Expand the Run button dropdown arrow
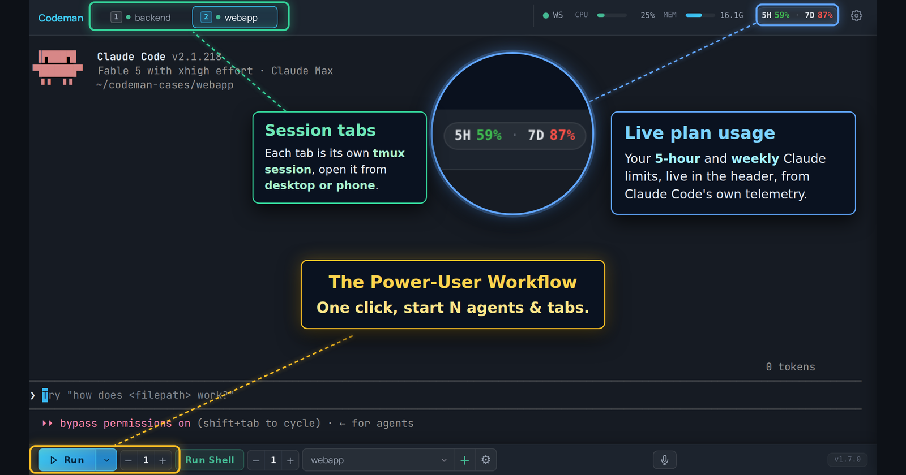Screen dimensions: 906x475 coord(106,460)
